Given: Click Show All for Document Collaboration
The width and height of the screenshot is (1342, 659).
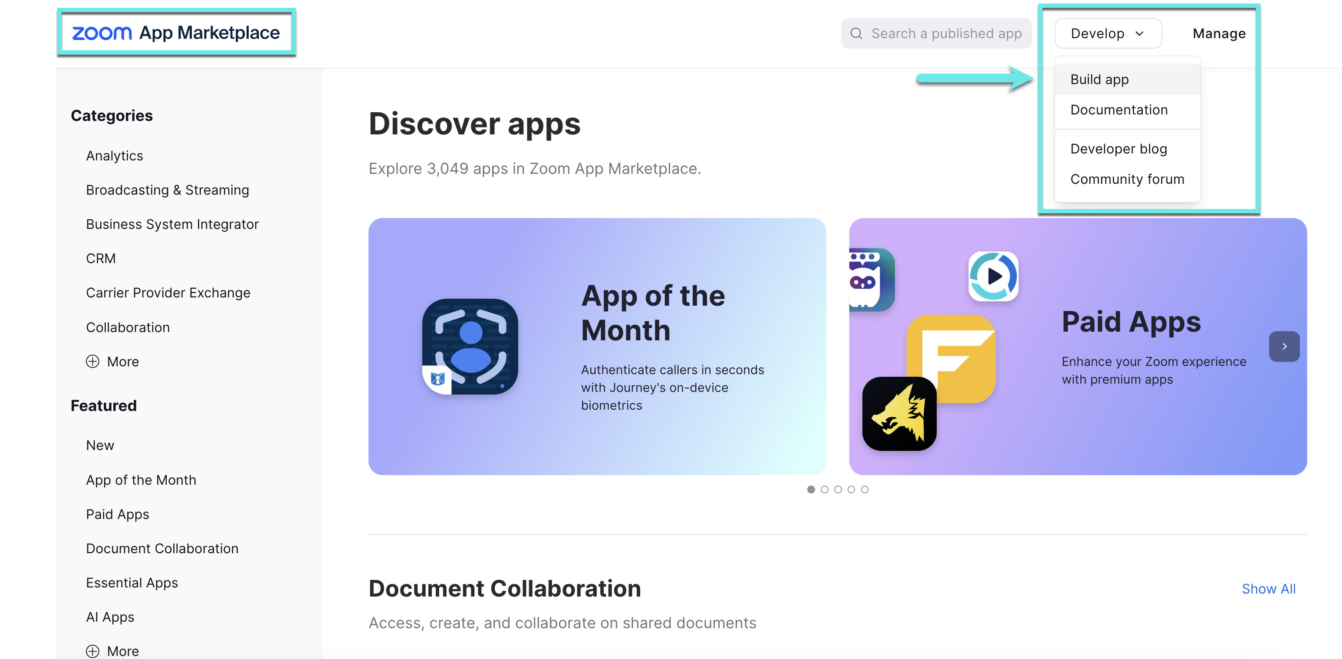Looking at the screenshot, I should pos(1268,589).
